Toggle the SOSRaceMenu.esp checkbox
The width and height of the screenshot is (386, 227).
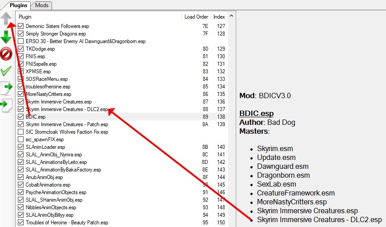pyautogui.click(x=20, y=79)
